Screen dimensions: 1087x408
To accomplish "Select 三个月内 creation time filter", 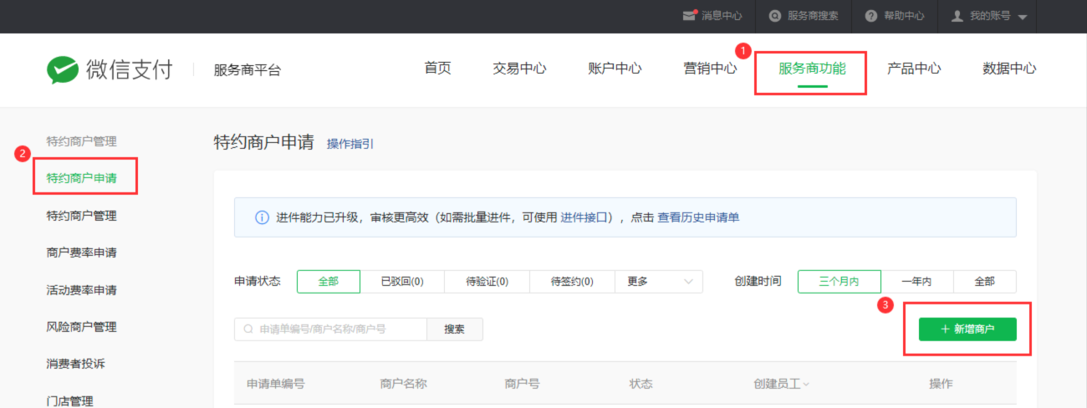I will [x=839, y=282].
